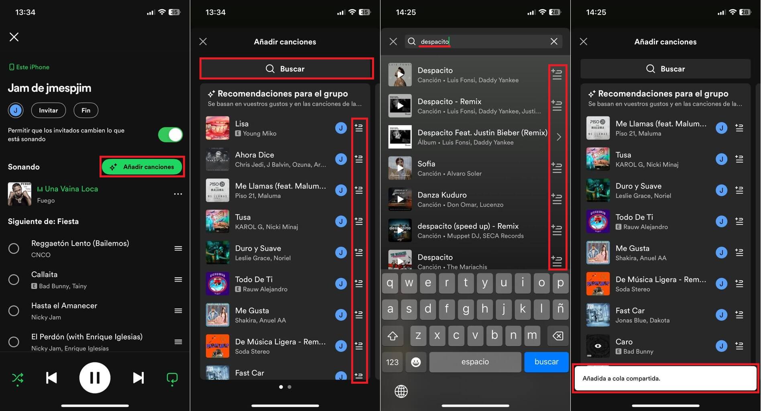This screenshot has height=411, width=761.
Task: Open Buscar field above the Me Llamas recommendation
Action: (665, 69)
